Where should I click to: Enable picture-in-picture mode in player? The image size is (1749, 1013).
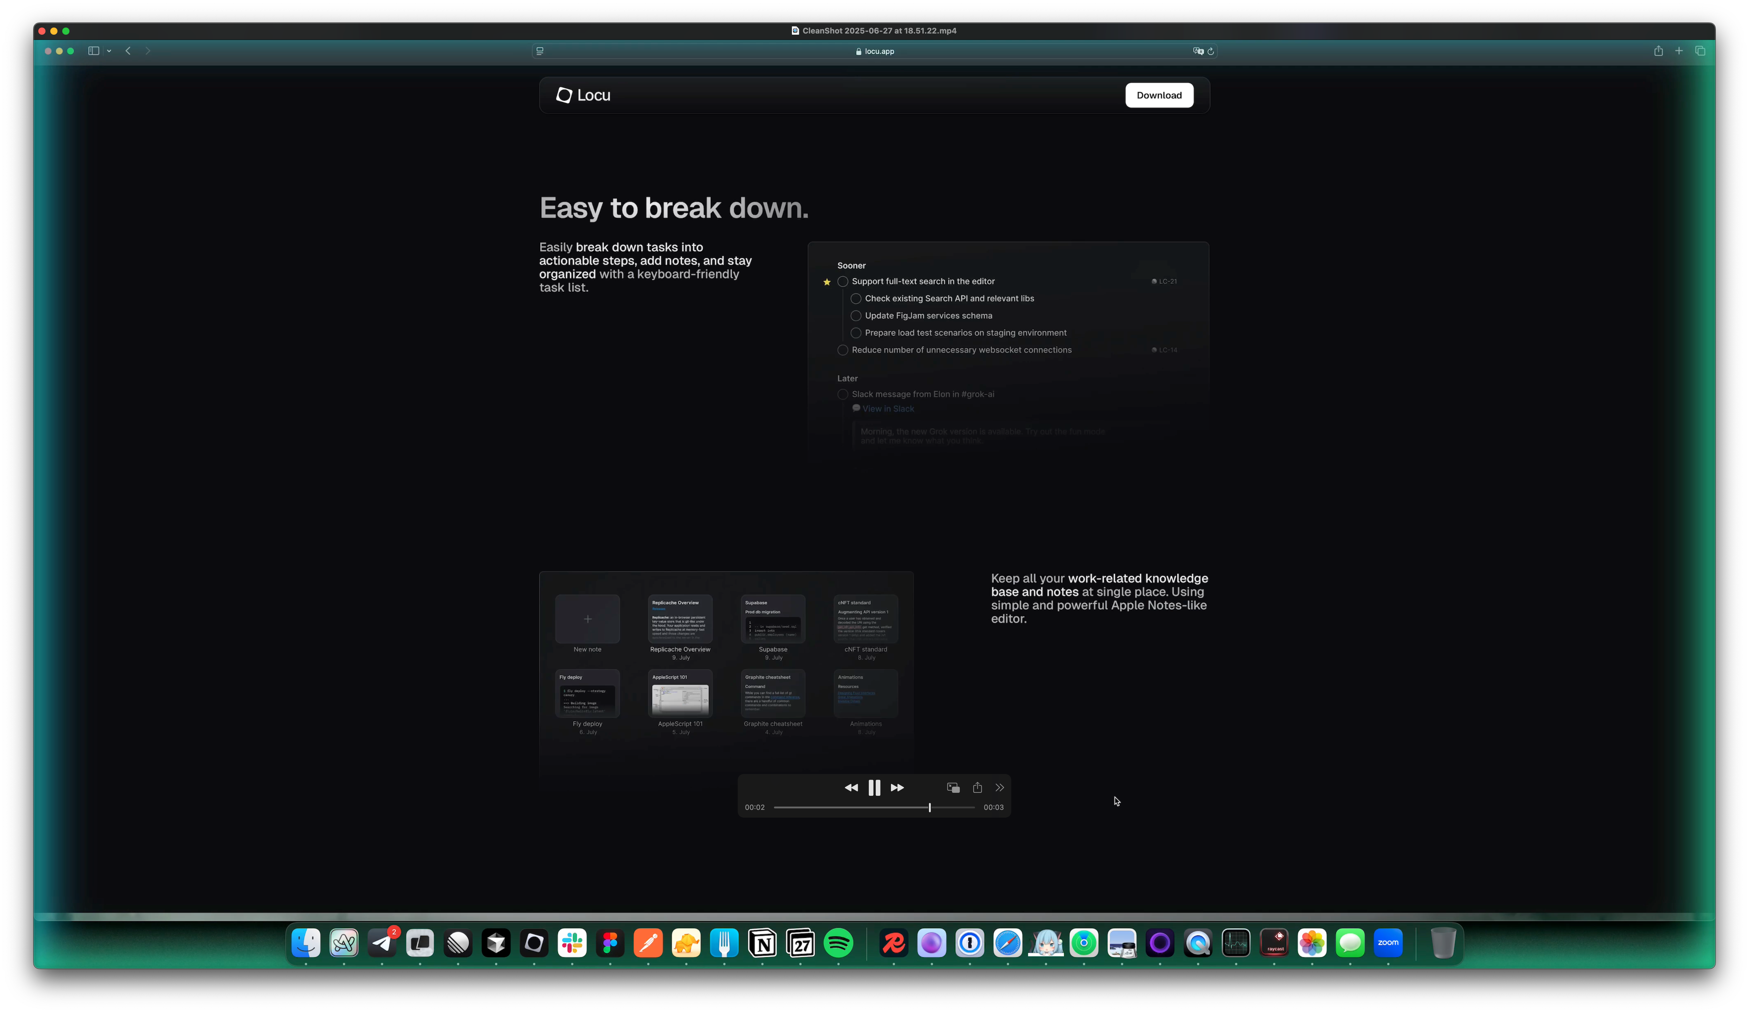pos(953,787)
